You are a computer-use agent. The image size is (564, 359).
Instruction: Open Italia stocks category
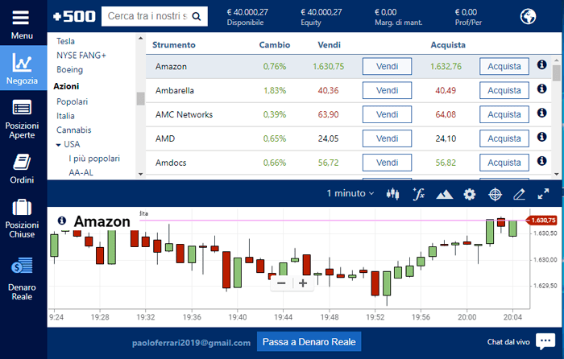pyautogui.click(x=65, y=116)
